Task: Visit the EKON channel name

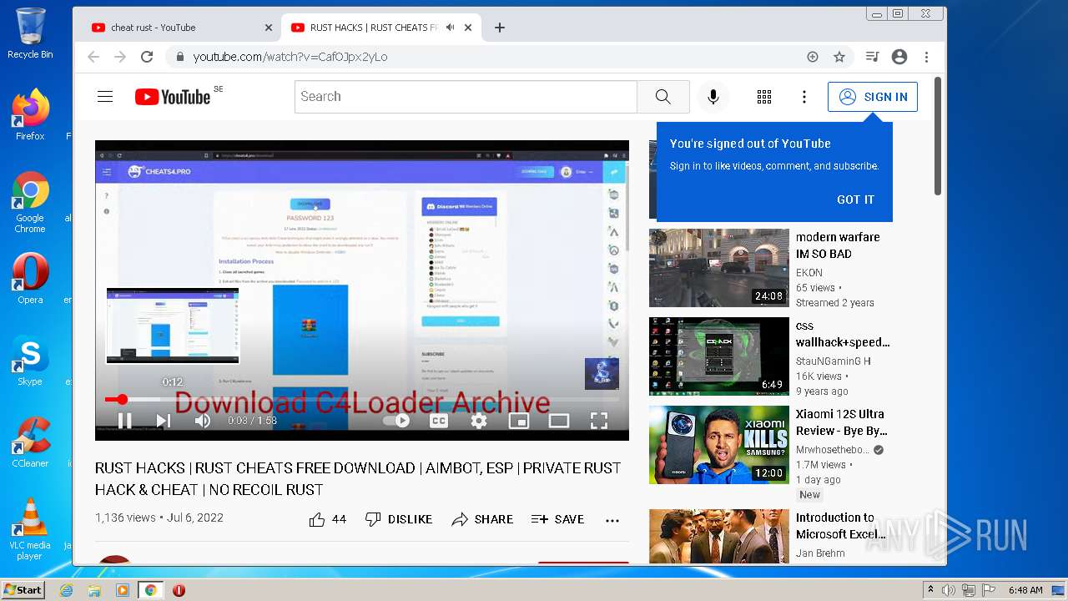Action: pos(809,273)
